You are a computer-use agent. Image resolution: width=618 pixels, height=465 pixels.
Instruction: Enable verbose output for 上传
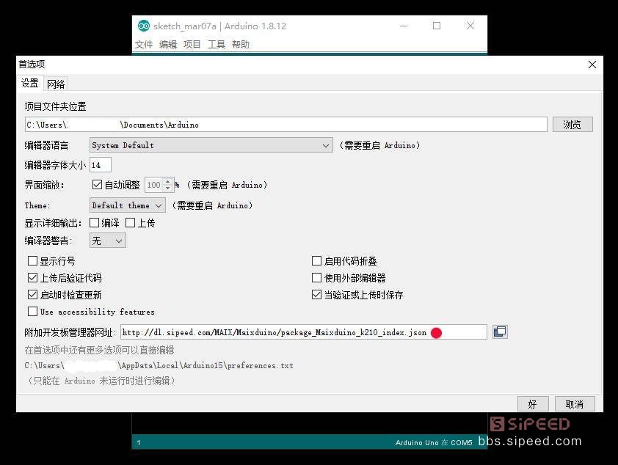[130, 223]
